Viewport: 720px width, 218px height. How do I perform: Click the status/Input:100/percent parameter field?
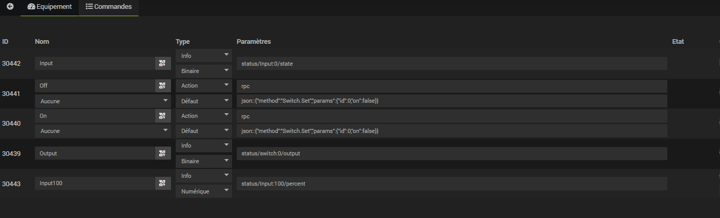(x=451, y=183)
